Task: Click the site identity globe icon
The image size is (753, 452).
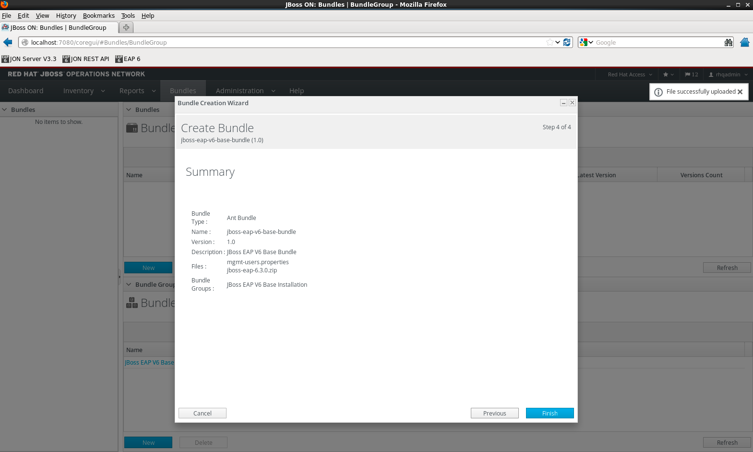Action: 25,42
